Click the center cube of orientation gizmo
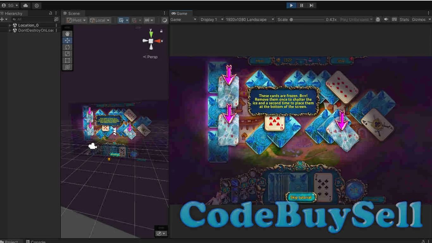 tap(151, 41)
